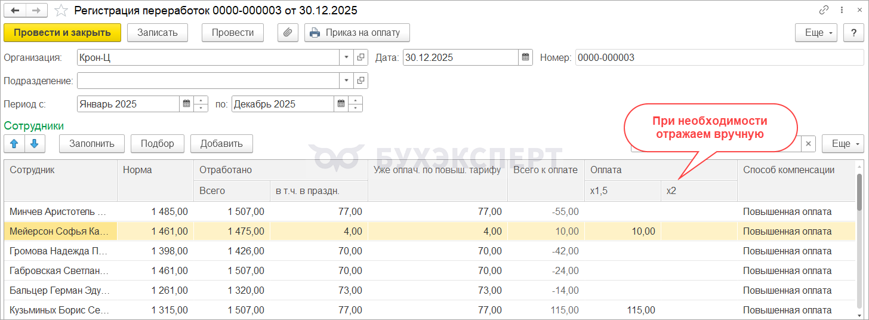The width and height of the screenshot is (869, 320).
Task: Print Приказ на оплату
Action: click(357, 33)
